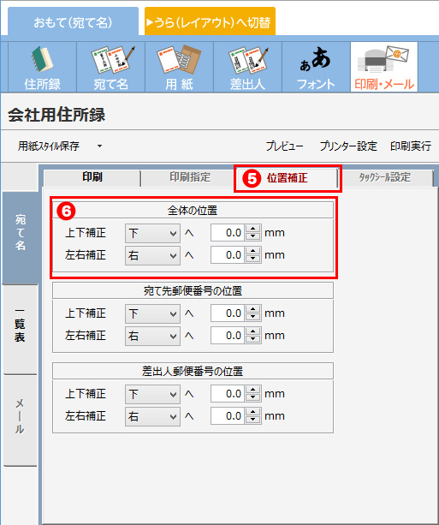
Task: Click 全体の位置 左右補正 mm value field
Action: click(x=228, y=255)
